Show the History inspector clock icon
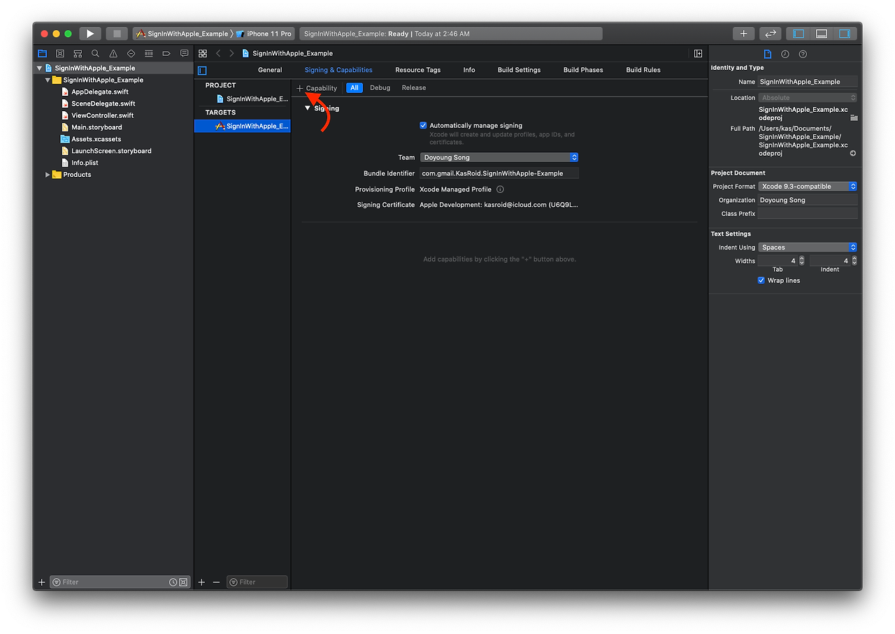This screenshot has height=634, width=895. click(x=785, y=54)
